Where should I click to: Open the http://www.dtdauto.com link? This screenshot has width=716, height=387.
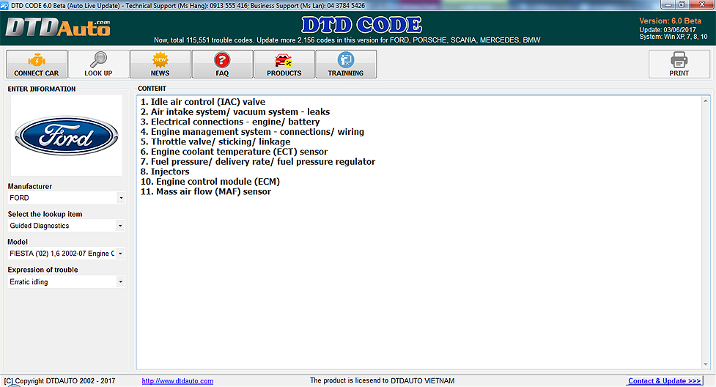[x=177, y=381]
